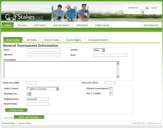Image resolution: width=163 pixels, height=130 pixels.
Task: Click the Logout link
Action: click(154, 8)
